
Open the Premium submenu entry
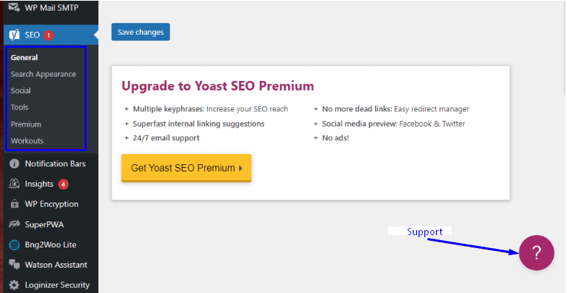tap(26, 124)
